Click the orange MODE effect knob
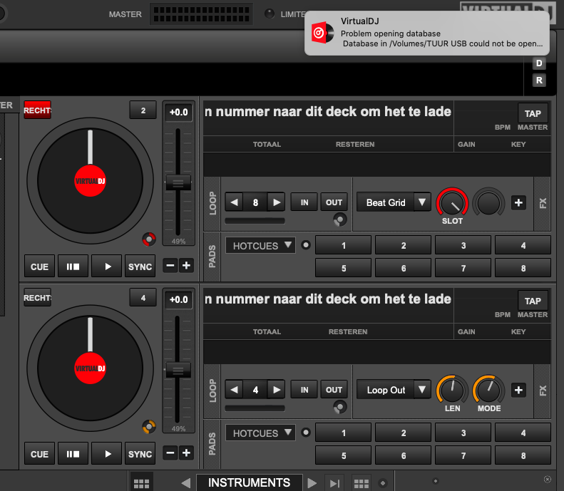Viewport: 564px width, 491px height. (x=488, y=391)
